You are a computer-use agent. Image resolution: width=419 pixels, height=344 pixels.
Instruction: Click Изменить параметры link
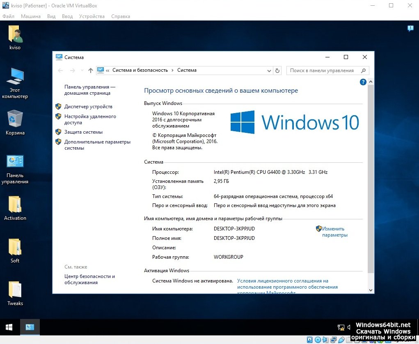coord(334,232)
